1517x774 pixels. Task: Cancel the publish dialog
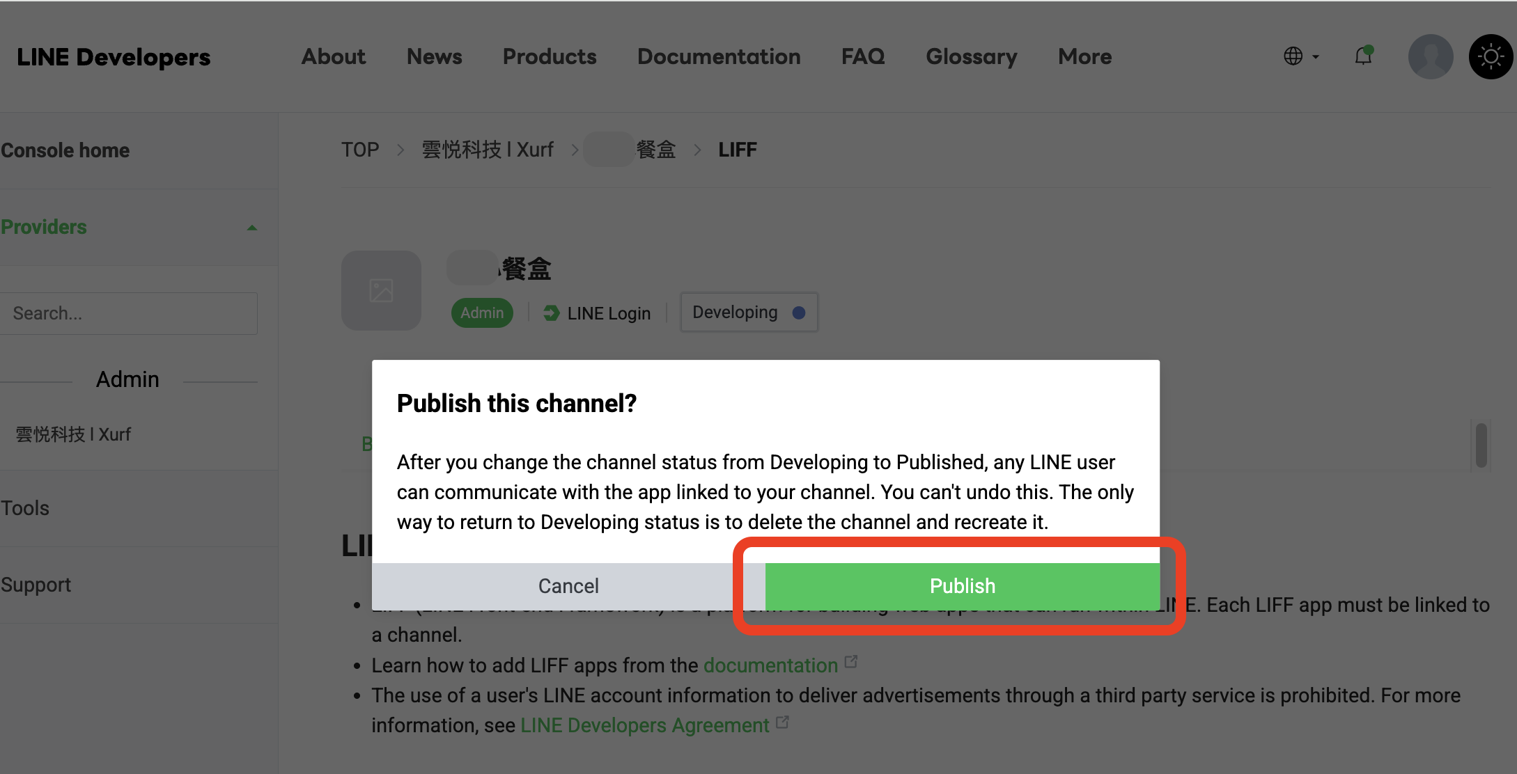[x=568, y=586]
